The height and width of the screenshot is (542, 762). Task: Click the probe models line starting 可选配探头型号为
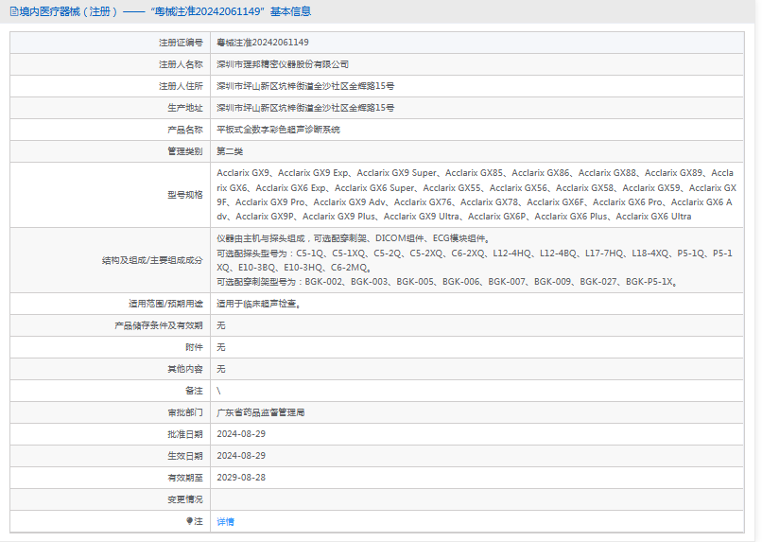point(475,260)
